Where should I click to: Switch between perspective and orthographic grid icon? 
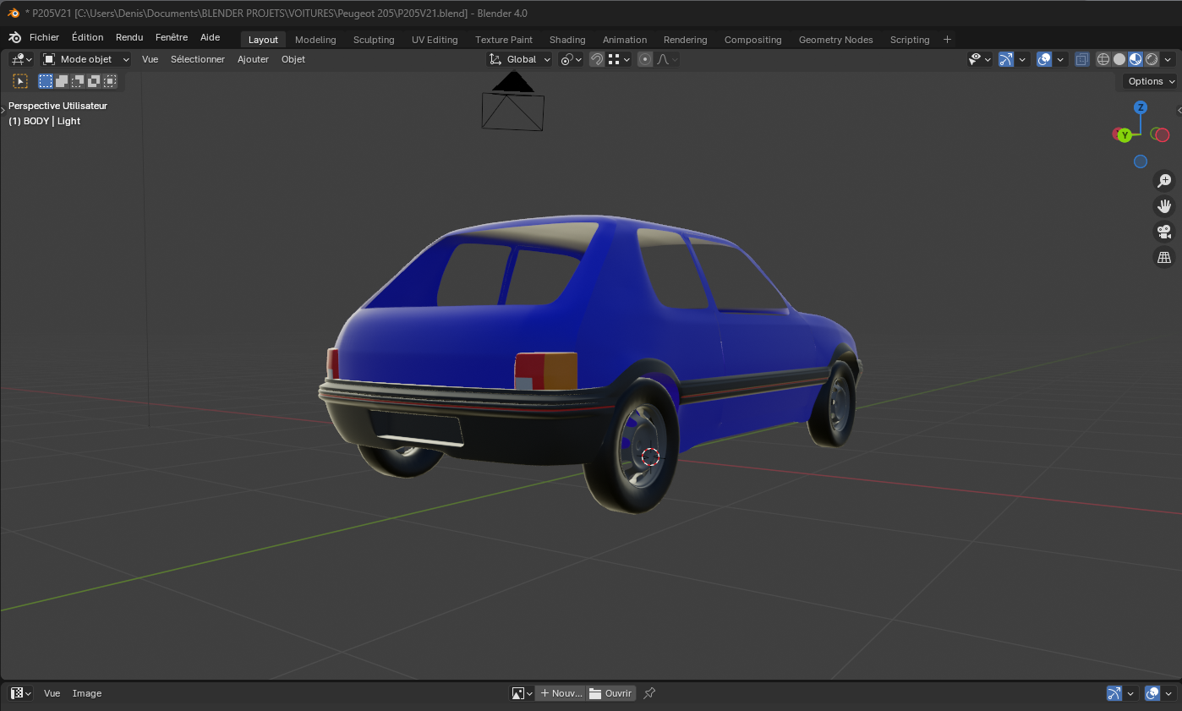click(1164, 257)
